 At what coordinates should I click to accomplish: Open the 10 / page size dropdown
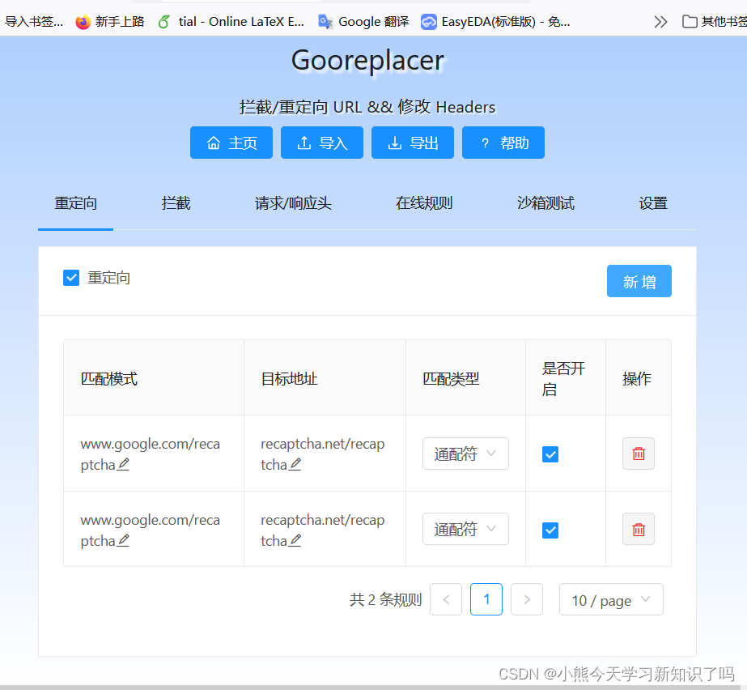pyautogui.click(x=611, y=599)
